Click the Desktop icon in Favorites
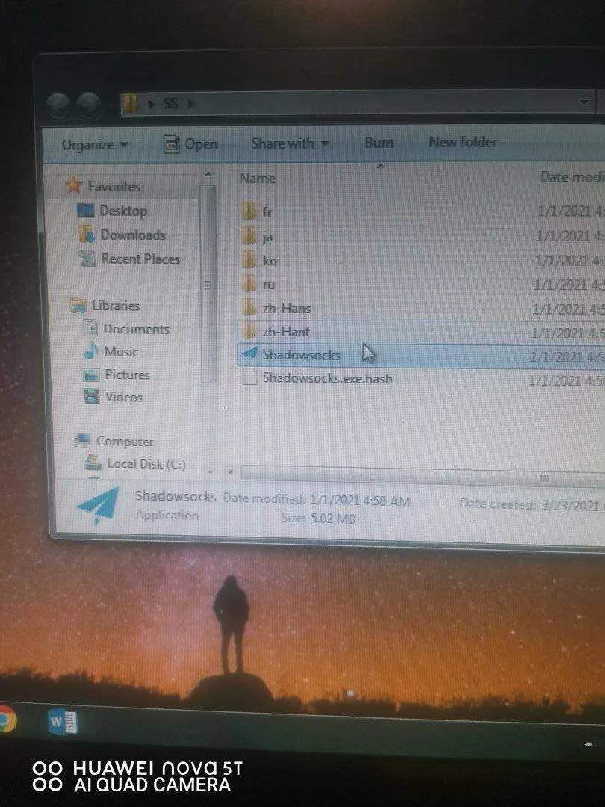This screenshot has width=605, height=807. (x=85, y=211)
